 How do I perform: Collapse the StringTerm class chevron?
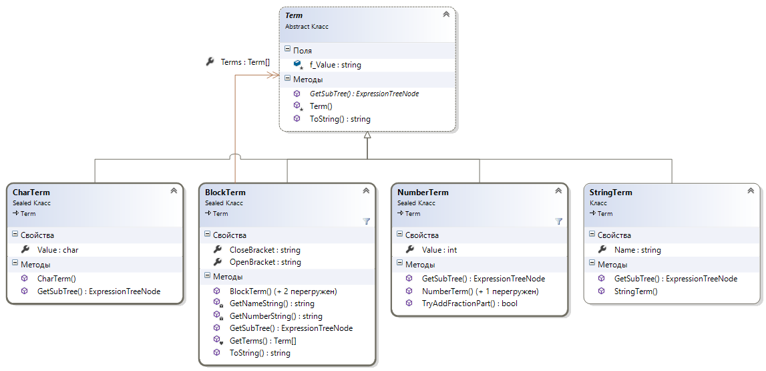tap(751, 191)
